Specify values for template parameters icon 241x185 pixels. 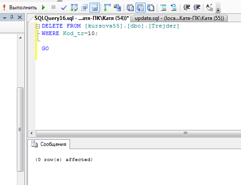(x=210, y=8)
